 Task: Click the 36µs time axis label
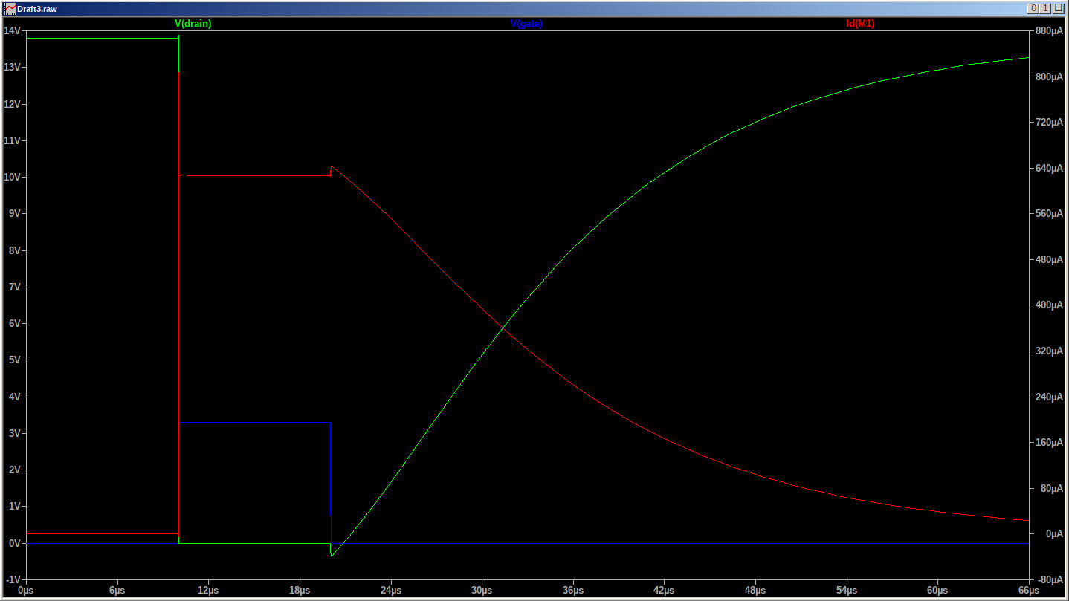pos(573,591)
